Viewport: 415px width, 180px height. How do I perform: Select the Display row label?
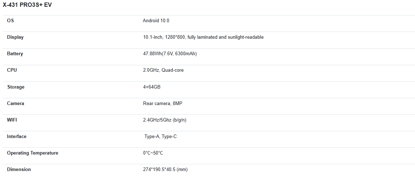pyautogui.click(x=15, y=37)
